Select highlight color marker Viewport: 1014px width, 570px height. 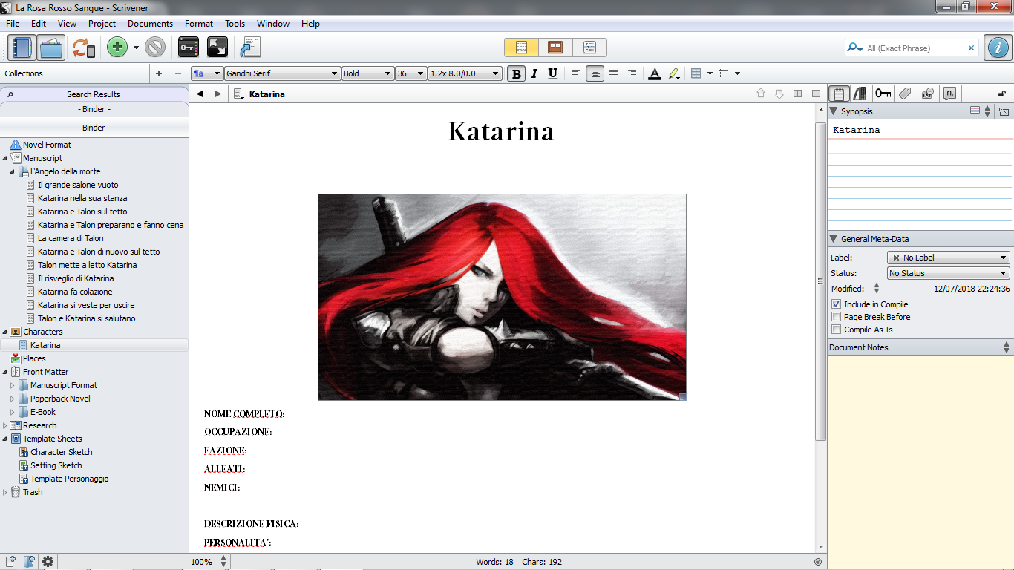(x=673, y=73)
